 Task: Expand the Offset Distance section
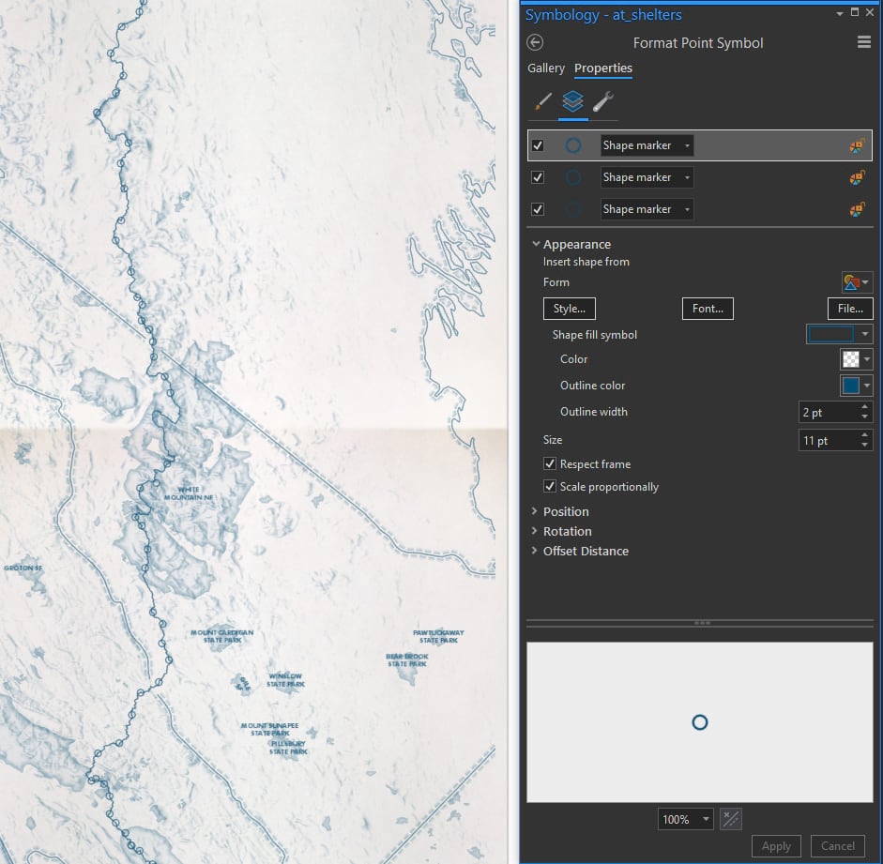click(x=580, y=551)
